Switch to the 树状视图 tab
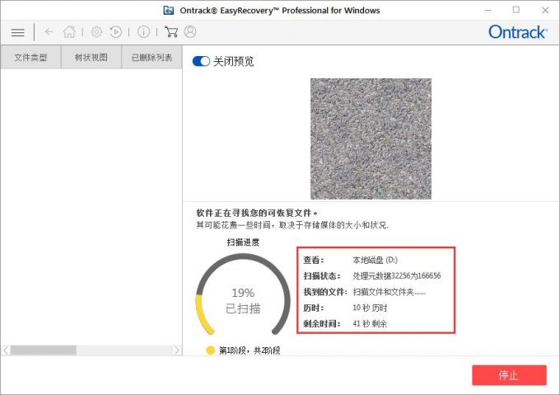 tap(91, 57)
